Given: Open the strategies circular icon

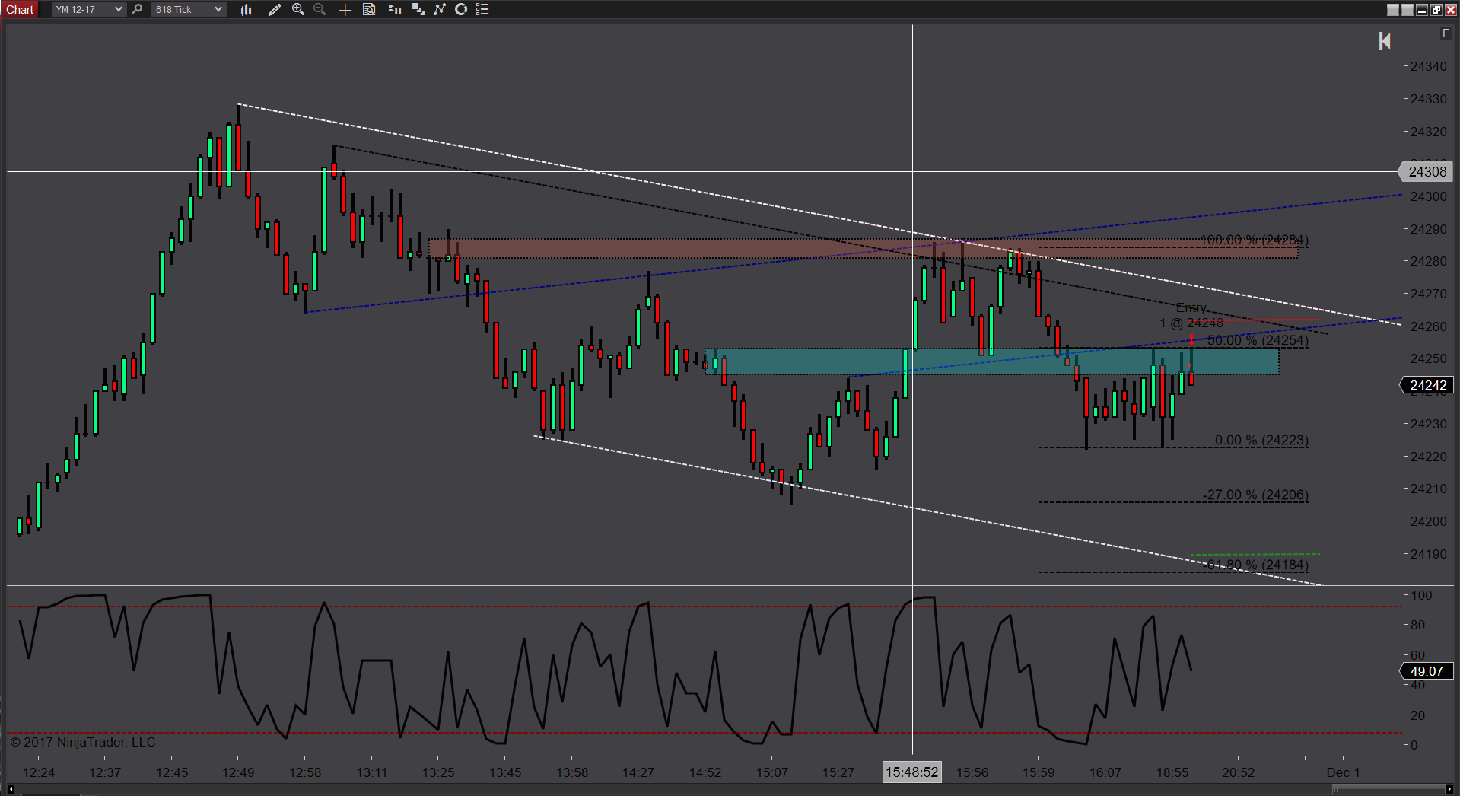Looking at the screenshot, I should 461,10.
